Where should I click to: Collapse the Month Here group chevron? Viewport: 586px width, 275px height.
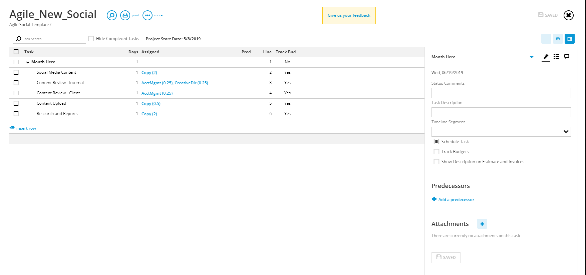(x=28, y=62)
